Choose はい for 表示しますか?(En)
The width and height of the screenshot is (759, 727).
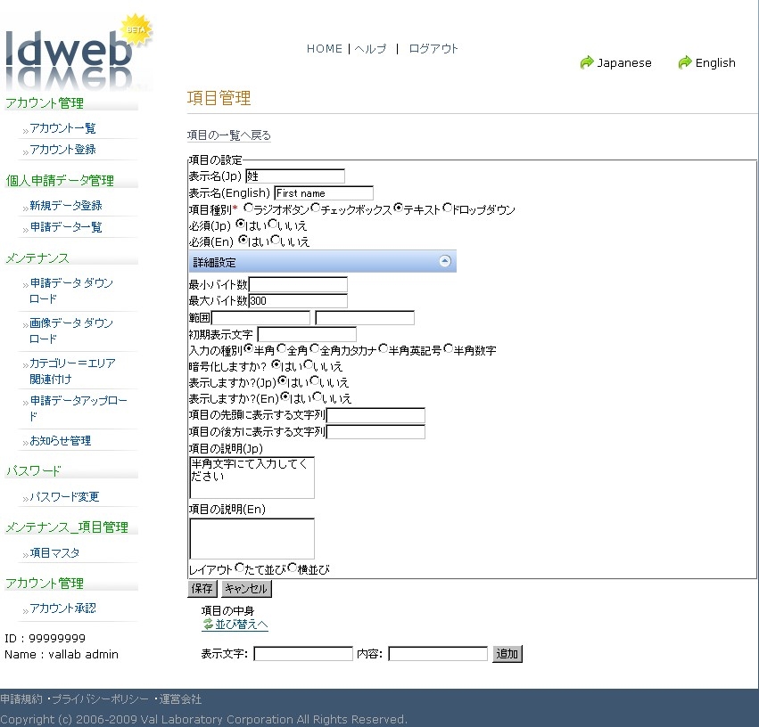pos(285,396)
